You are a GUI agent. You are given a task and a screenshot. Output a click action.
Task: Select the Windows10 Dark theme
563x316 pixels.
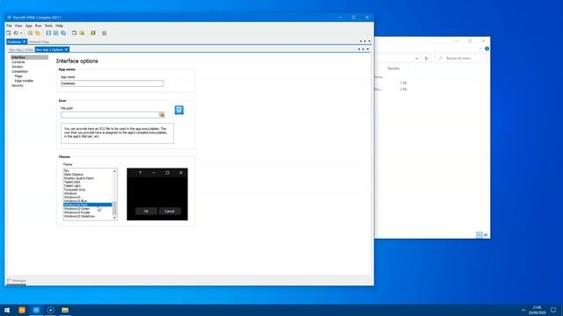[88, 205]
